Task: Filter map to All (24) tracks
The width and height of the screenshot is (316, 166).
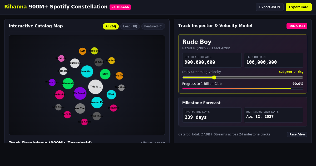Action: (x=111, y=26)
